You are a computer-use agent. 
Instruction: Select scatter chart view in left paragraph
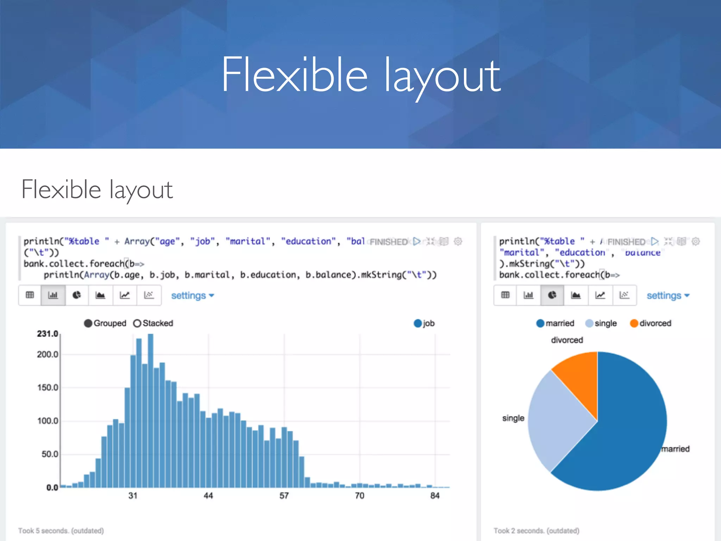tap(149, 295)
